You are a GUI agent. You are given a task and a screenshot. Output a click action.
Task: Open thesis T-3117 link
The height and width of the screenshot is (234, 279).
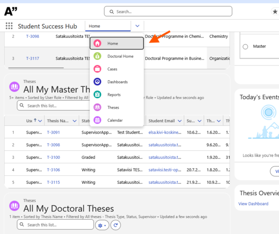pyautogui.click(x=32, y=58)
